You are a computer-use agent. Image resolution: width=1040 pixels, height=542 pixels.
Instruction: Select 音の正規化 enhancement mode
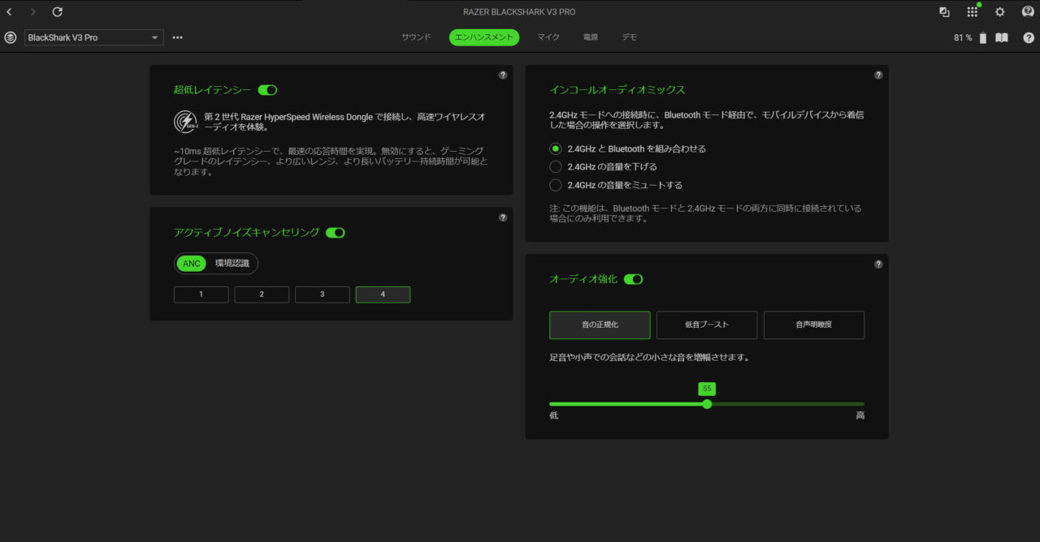point(600,325)
